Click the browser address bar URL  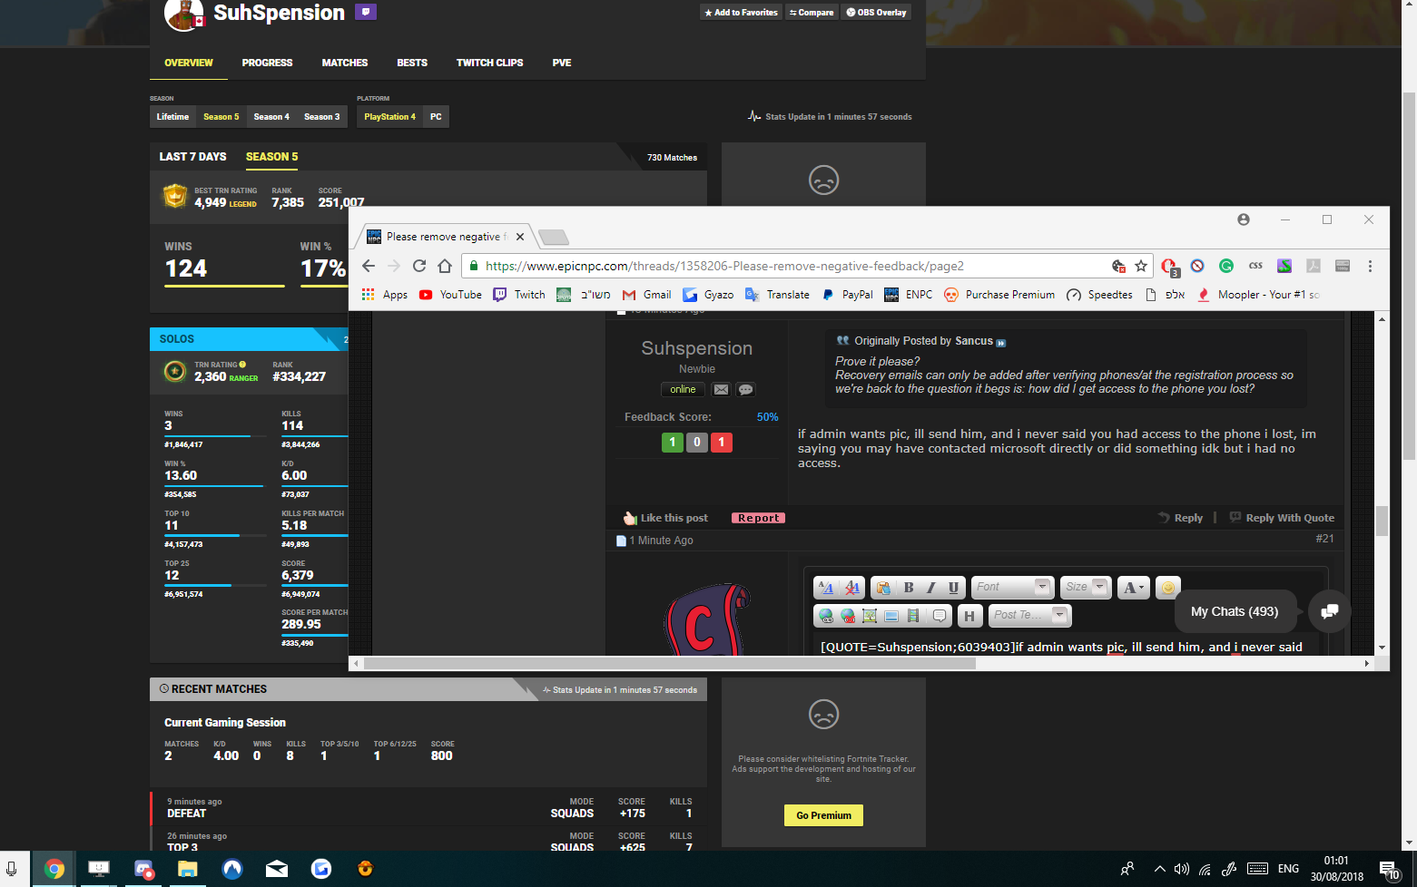click(724, 266)
